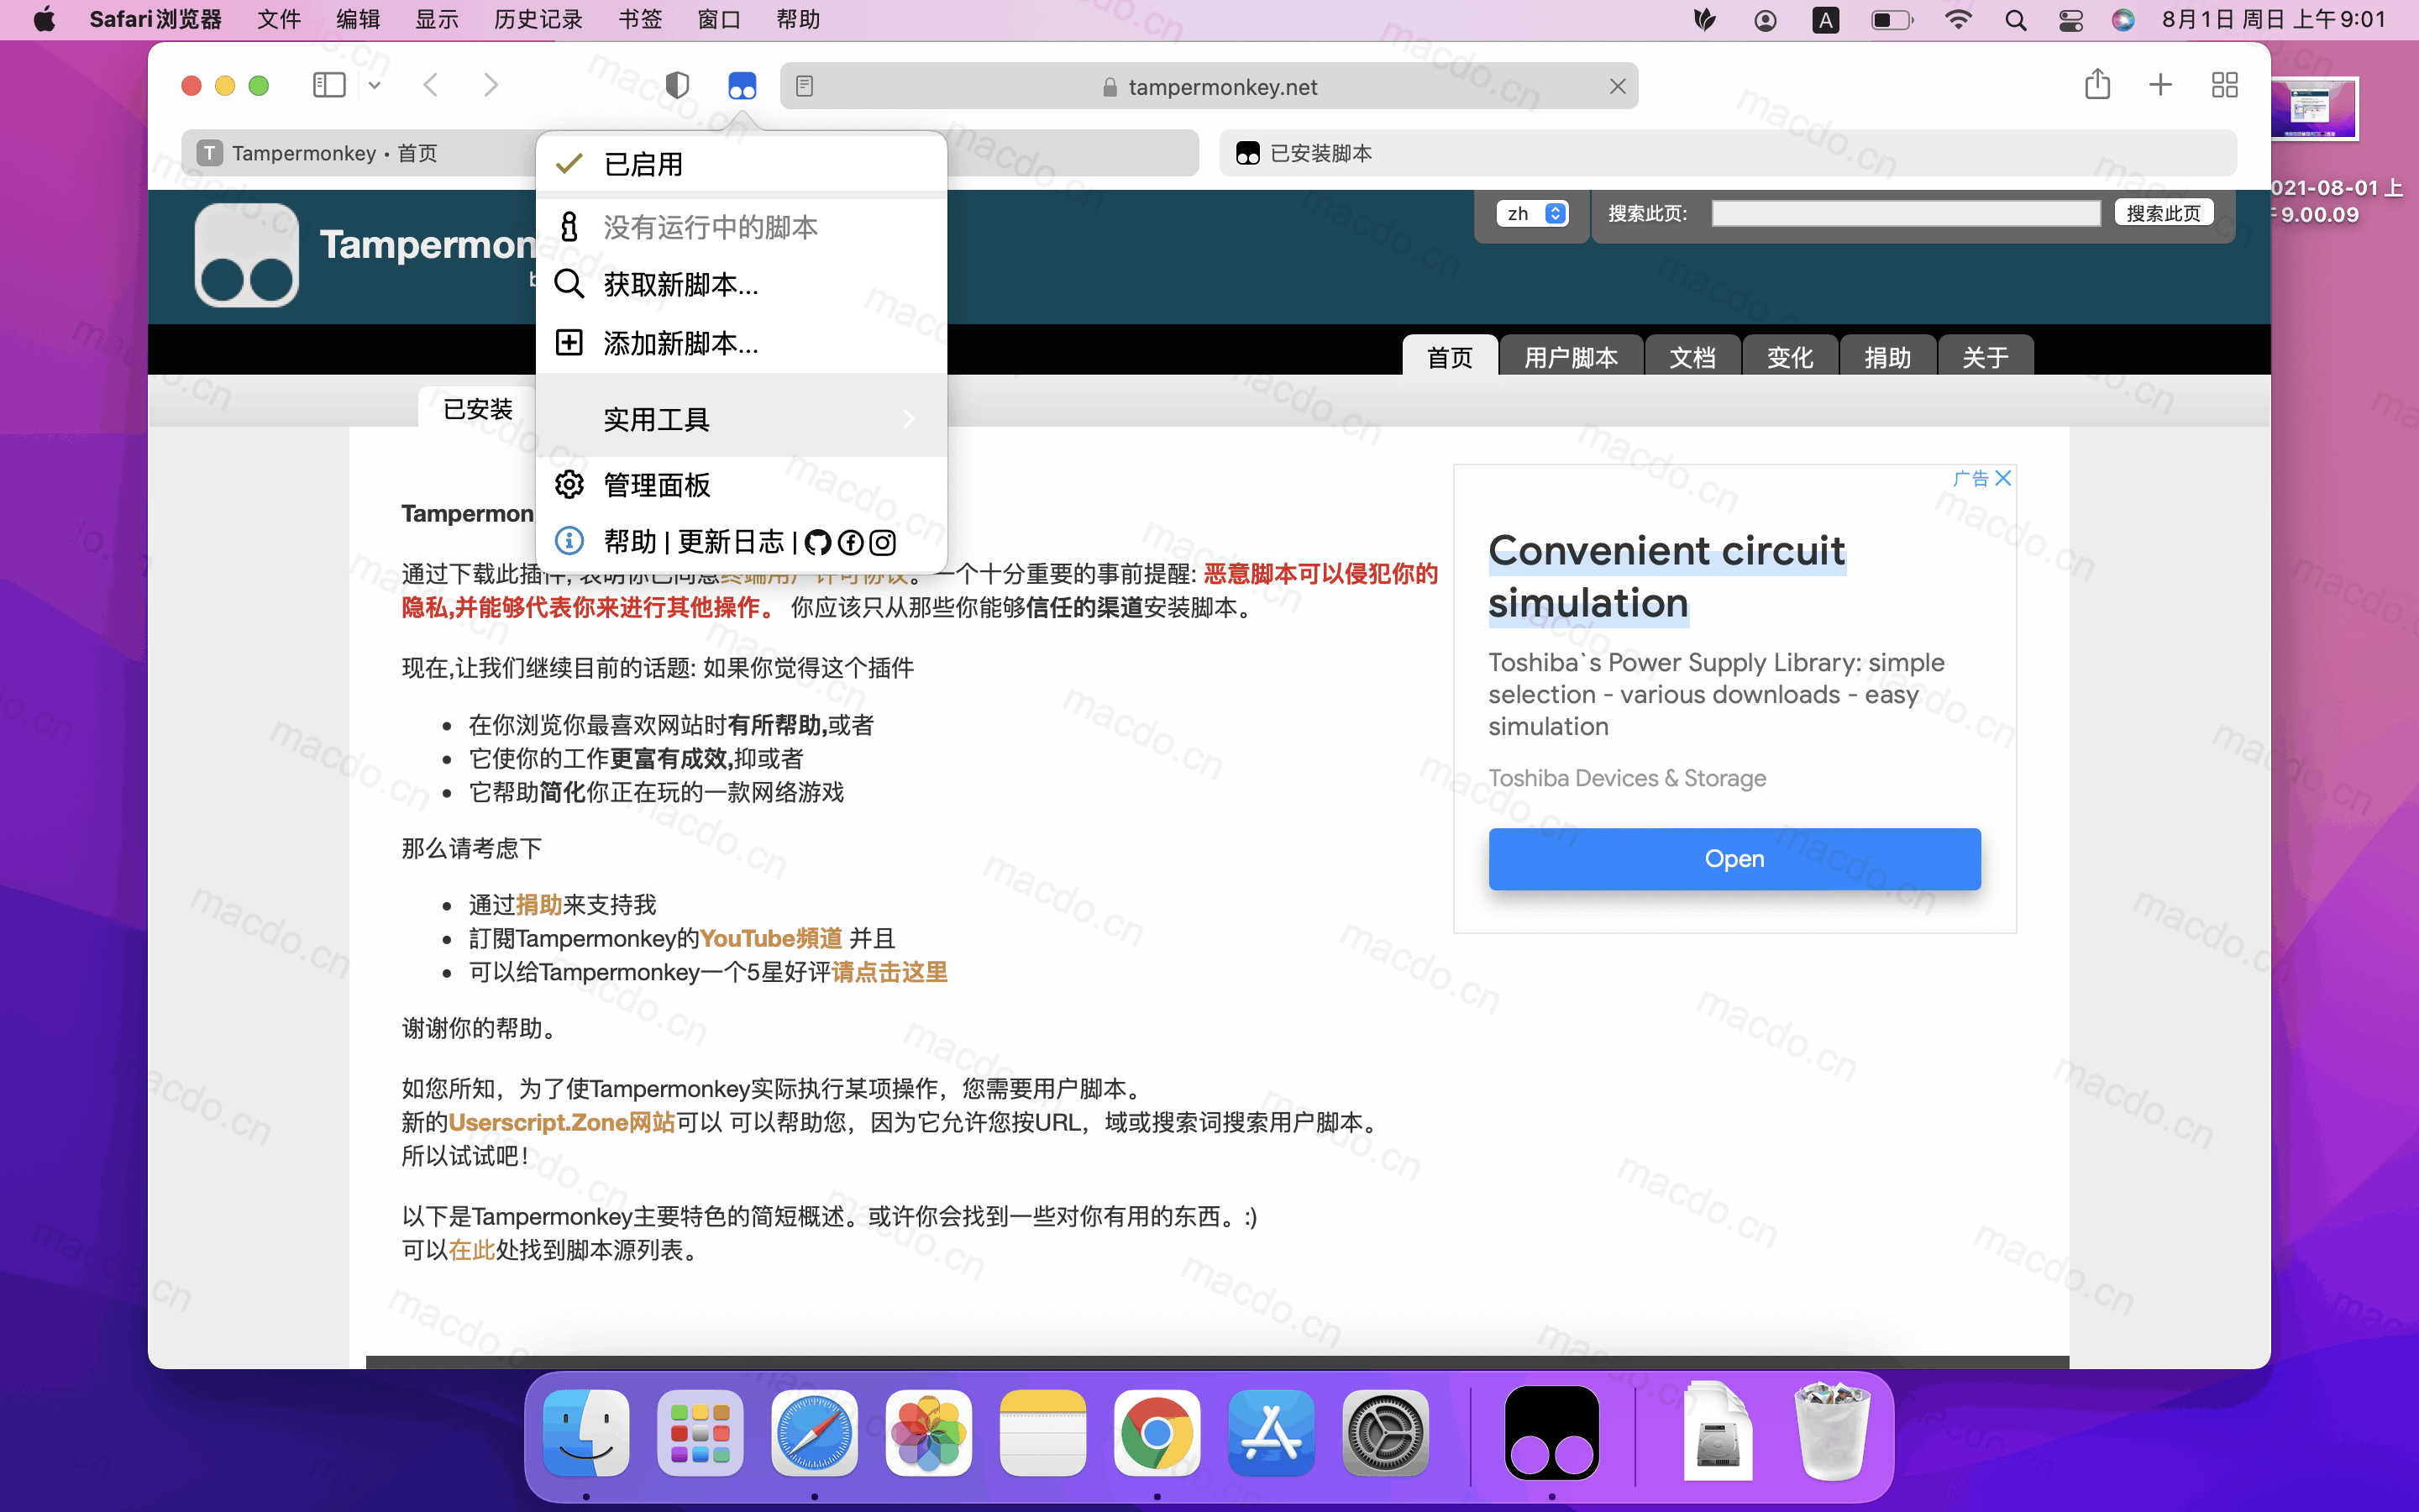Open Finder from the Dock
2419x1512 pixels.
click(585, 1432)
